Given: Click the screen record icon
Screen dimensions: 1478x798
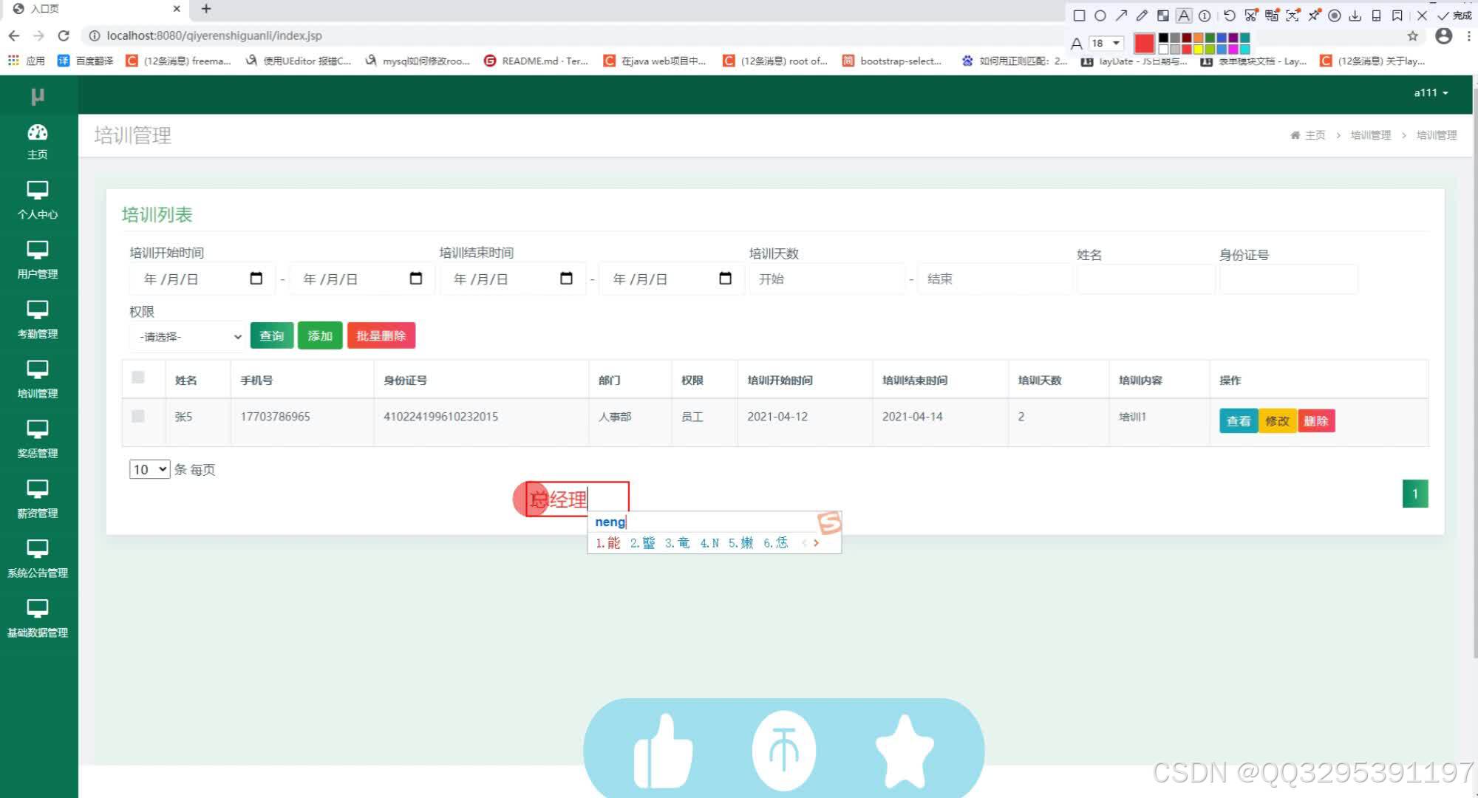Looking at the screenshot, I should click(x=1335, y=16).
